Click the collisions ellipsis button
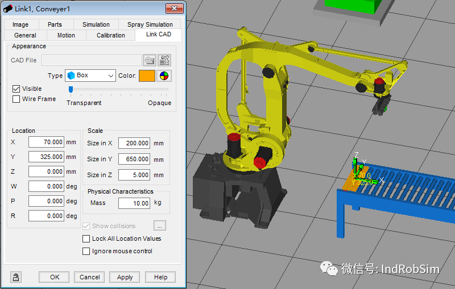The image size is (455, 289). pyautogui.click(x=160, y=225)
